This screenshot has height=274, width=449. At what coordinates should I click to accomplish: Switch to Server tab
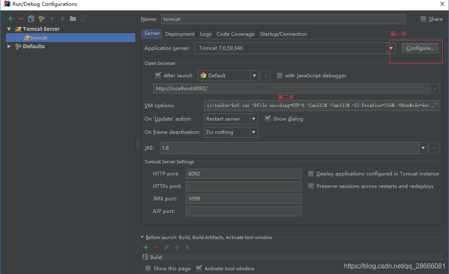click(x=152, y=33)
